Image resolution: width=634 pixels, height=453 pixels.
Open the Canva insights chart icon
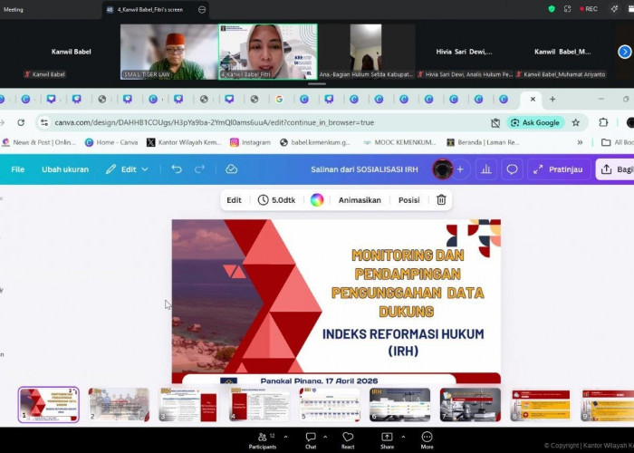coord(486,169)
